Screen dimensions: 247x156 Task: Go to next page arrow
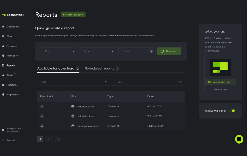(x=58, y=139)
